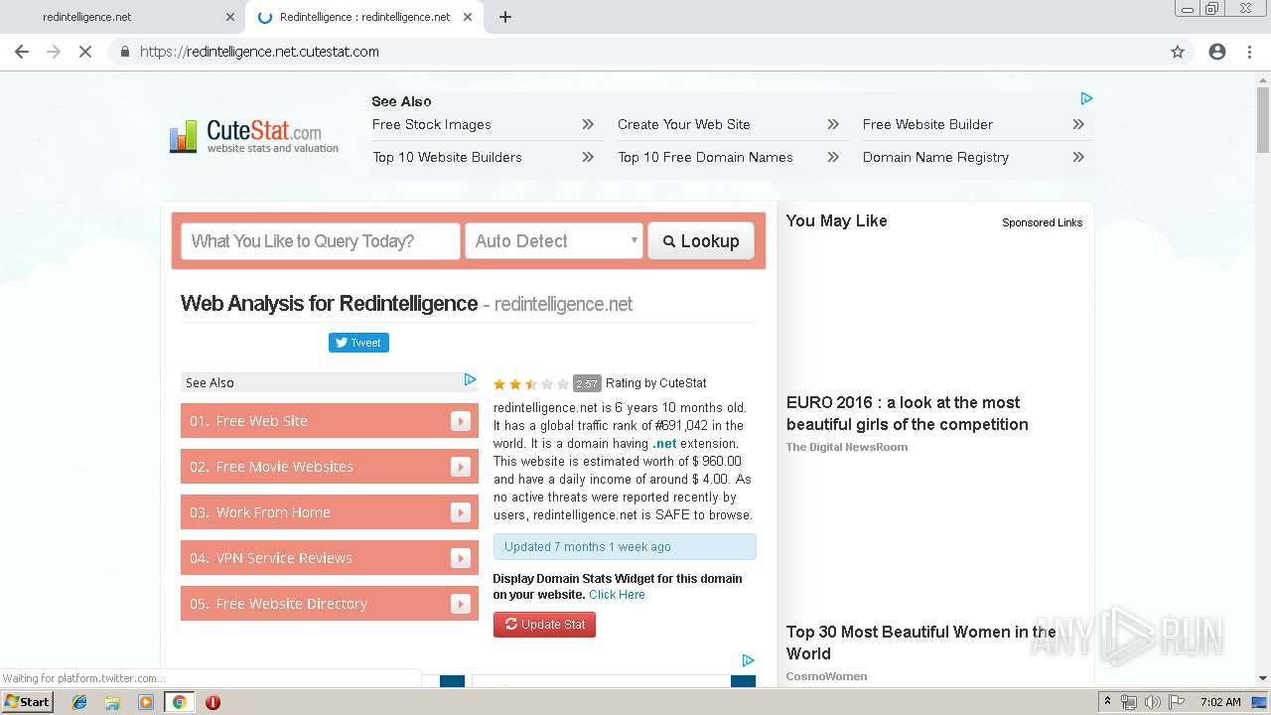Open 02. Free Movie Websites ad
The image size is (1271, 715).
330,467
